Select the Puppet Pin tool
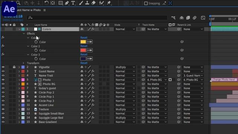Image resolution: width=238 pixels, height=134 pixels. pyautogui.click(x=109, y=3)
